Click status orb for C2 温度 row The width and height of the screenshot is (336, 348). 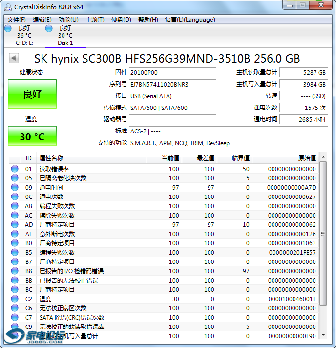point(15,299)
